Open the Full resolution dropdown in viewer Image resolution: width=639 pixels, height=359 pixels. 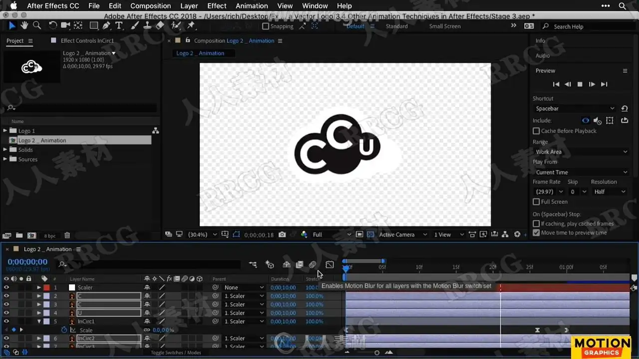click(331, 234)
